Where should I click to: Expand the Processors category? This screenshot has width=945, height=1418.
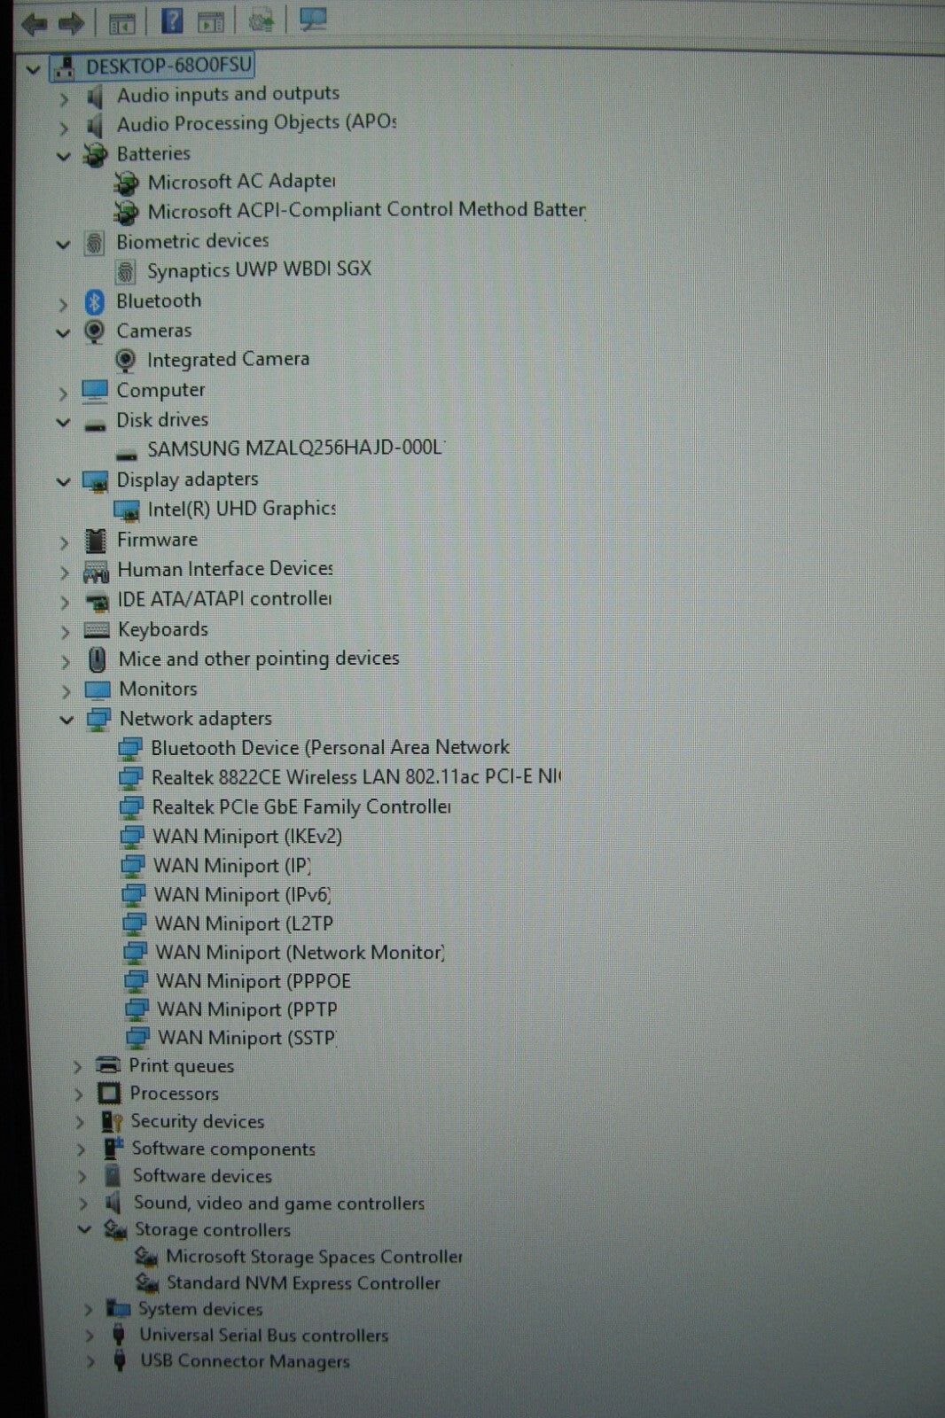[79, 1095]
